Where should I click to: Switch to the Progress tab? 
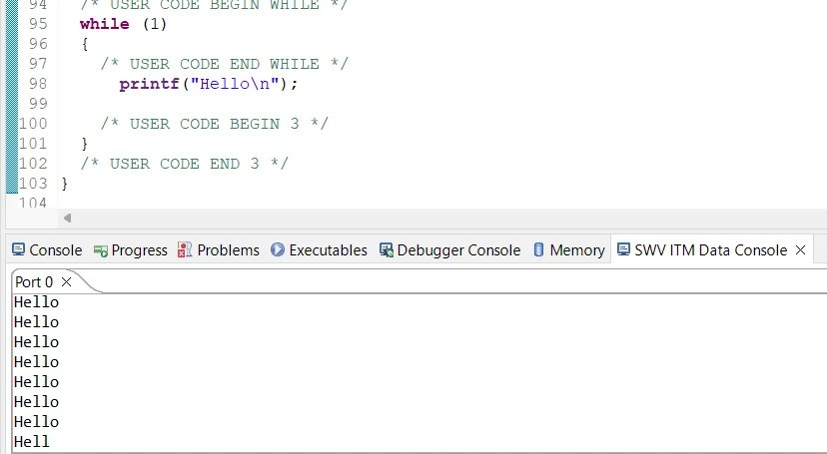click(x=130, y=250)
